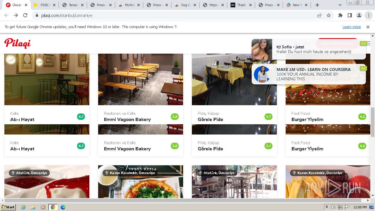Click the lower Görele Pide card title
The image size is (375, 211).
[210, 149]
